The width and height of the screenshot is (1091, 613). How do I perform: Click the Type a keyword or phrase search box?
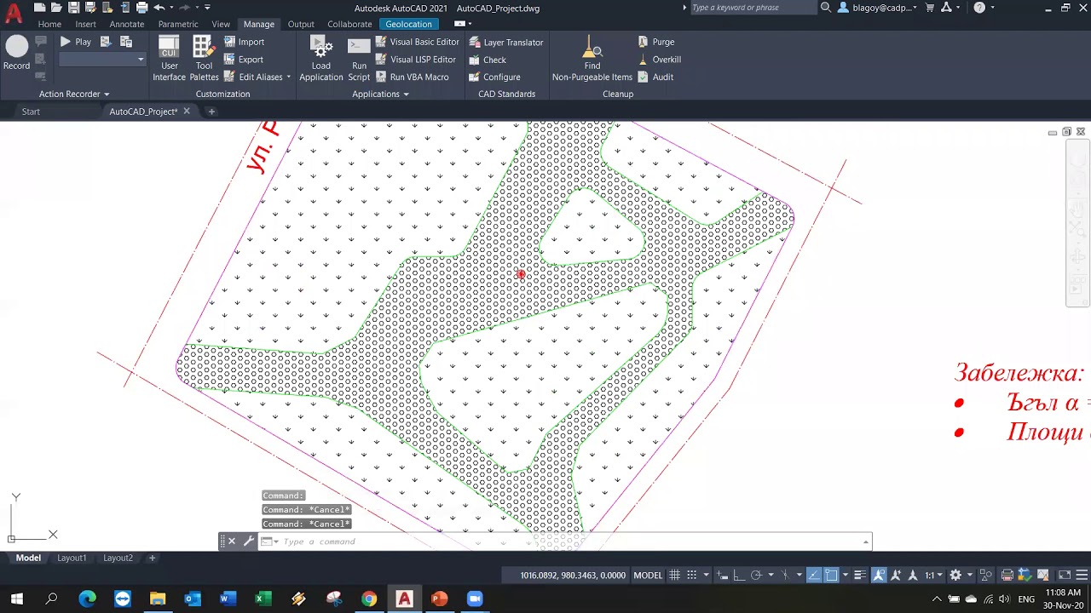click(x=753, y=8)
